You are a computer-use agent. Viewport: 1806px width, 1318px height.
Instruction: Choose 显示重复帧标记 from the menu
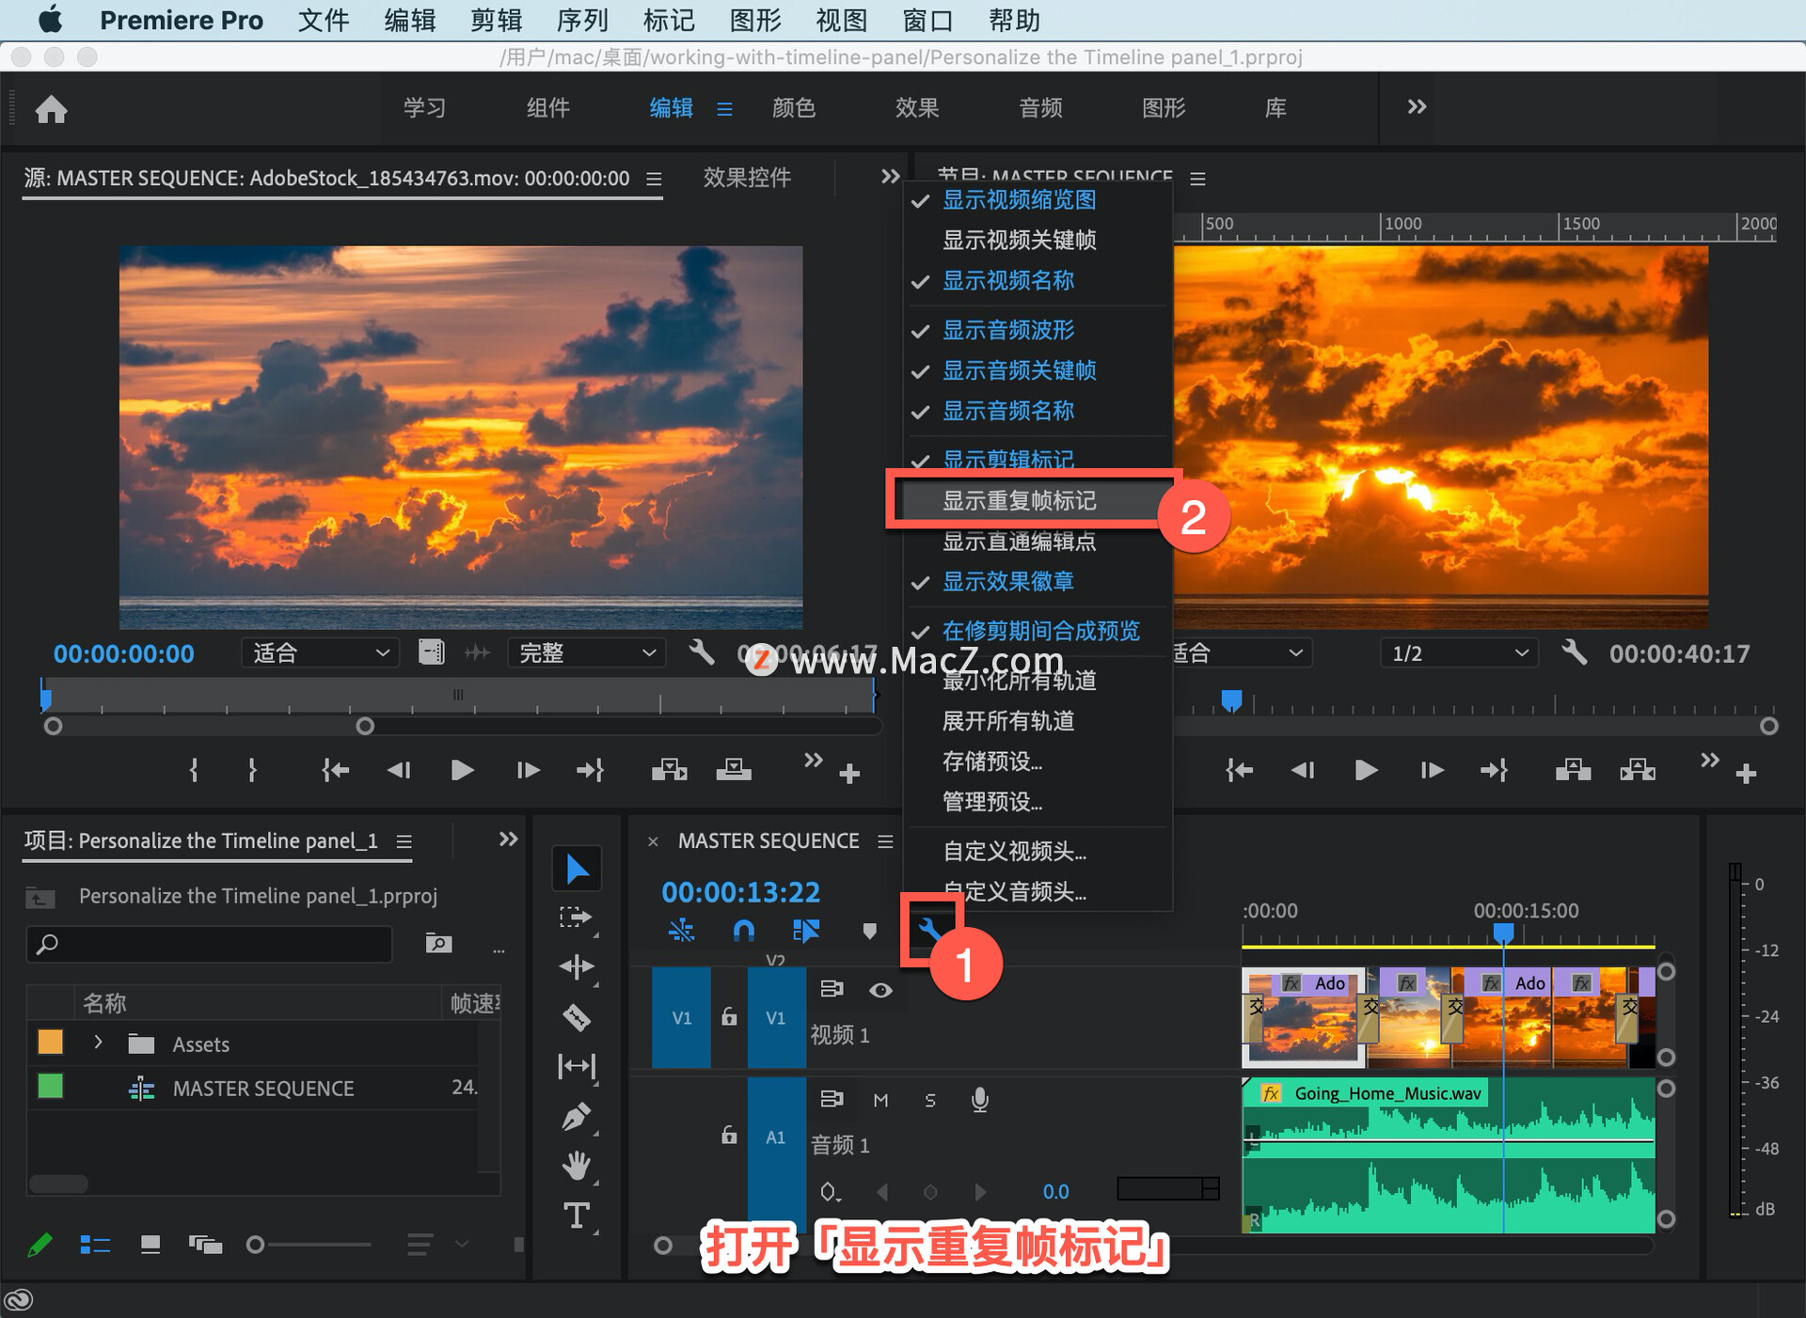coord(1020,501)
